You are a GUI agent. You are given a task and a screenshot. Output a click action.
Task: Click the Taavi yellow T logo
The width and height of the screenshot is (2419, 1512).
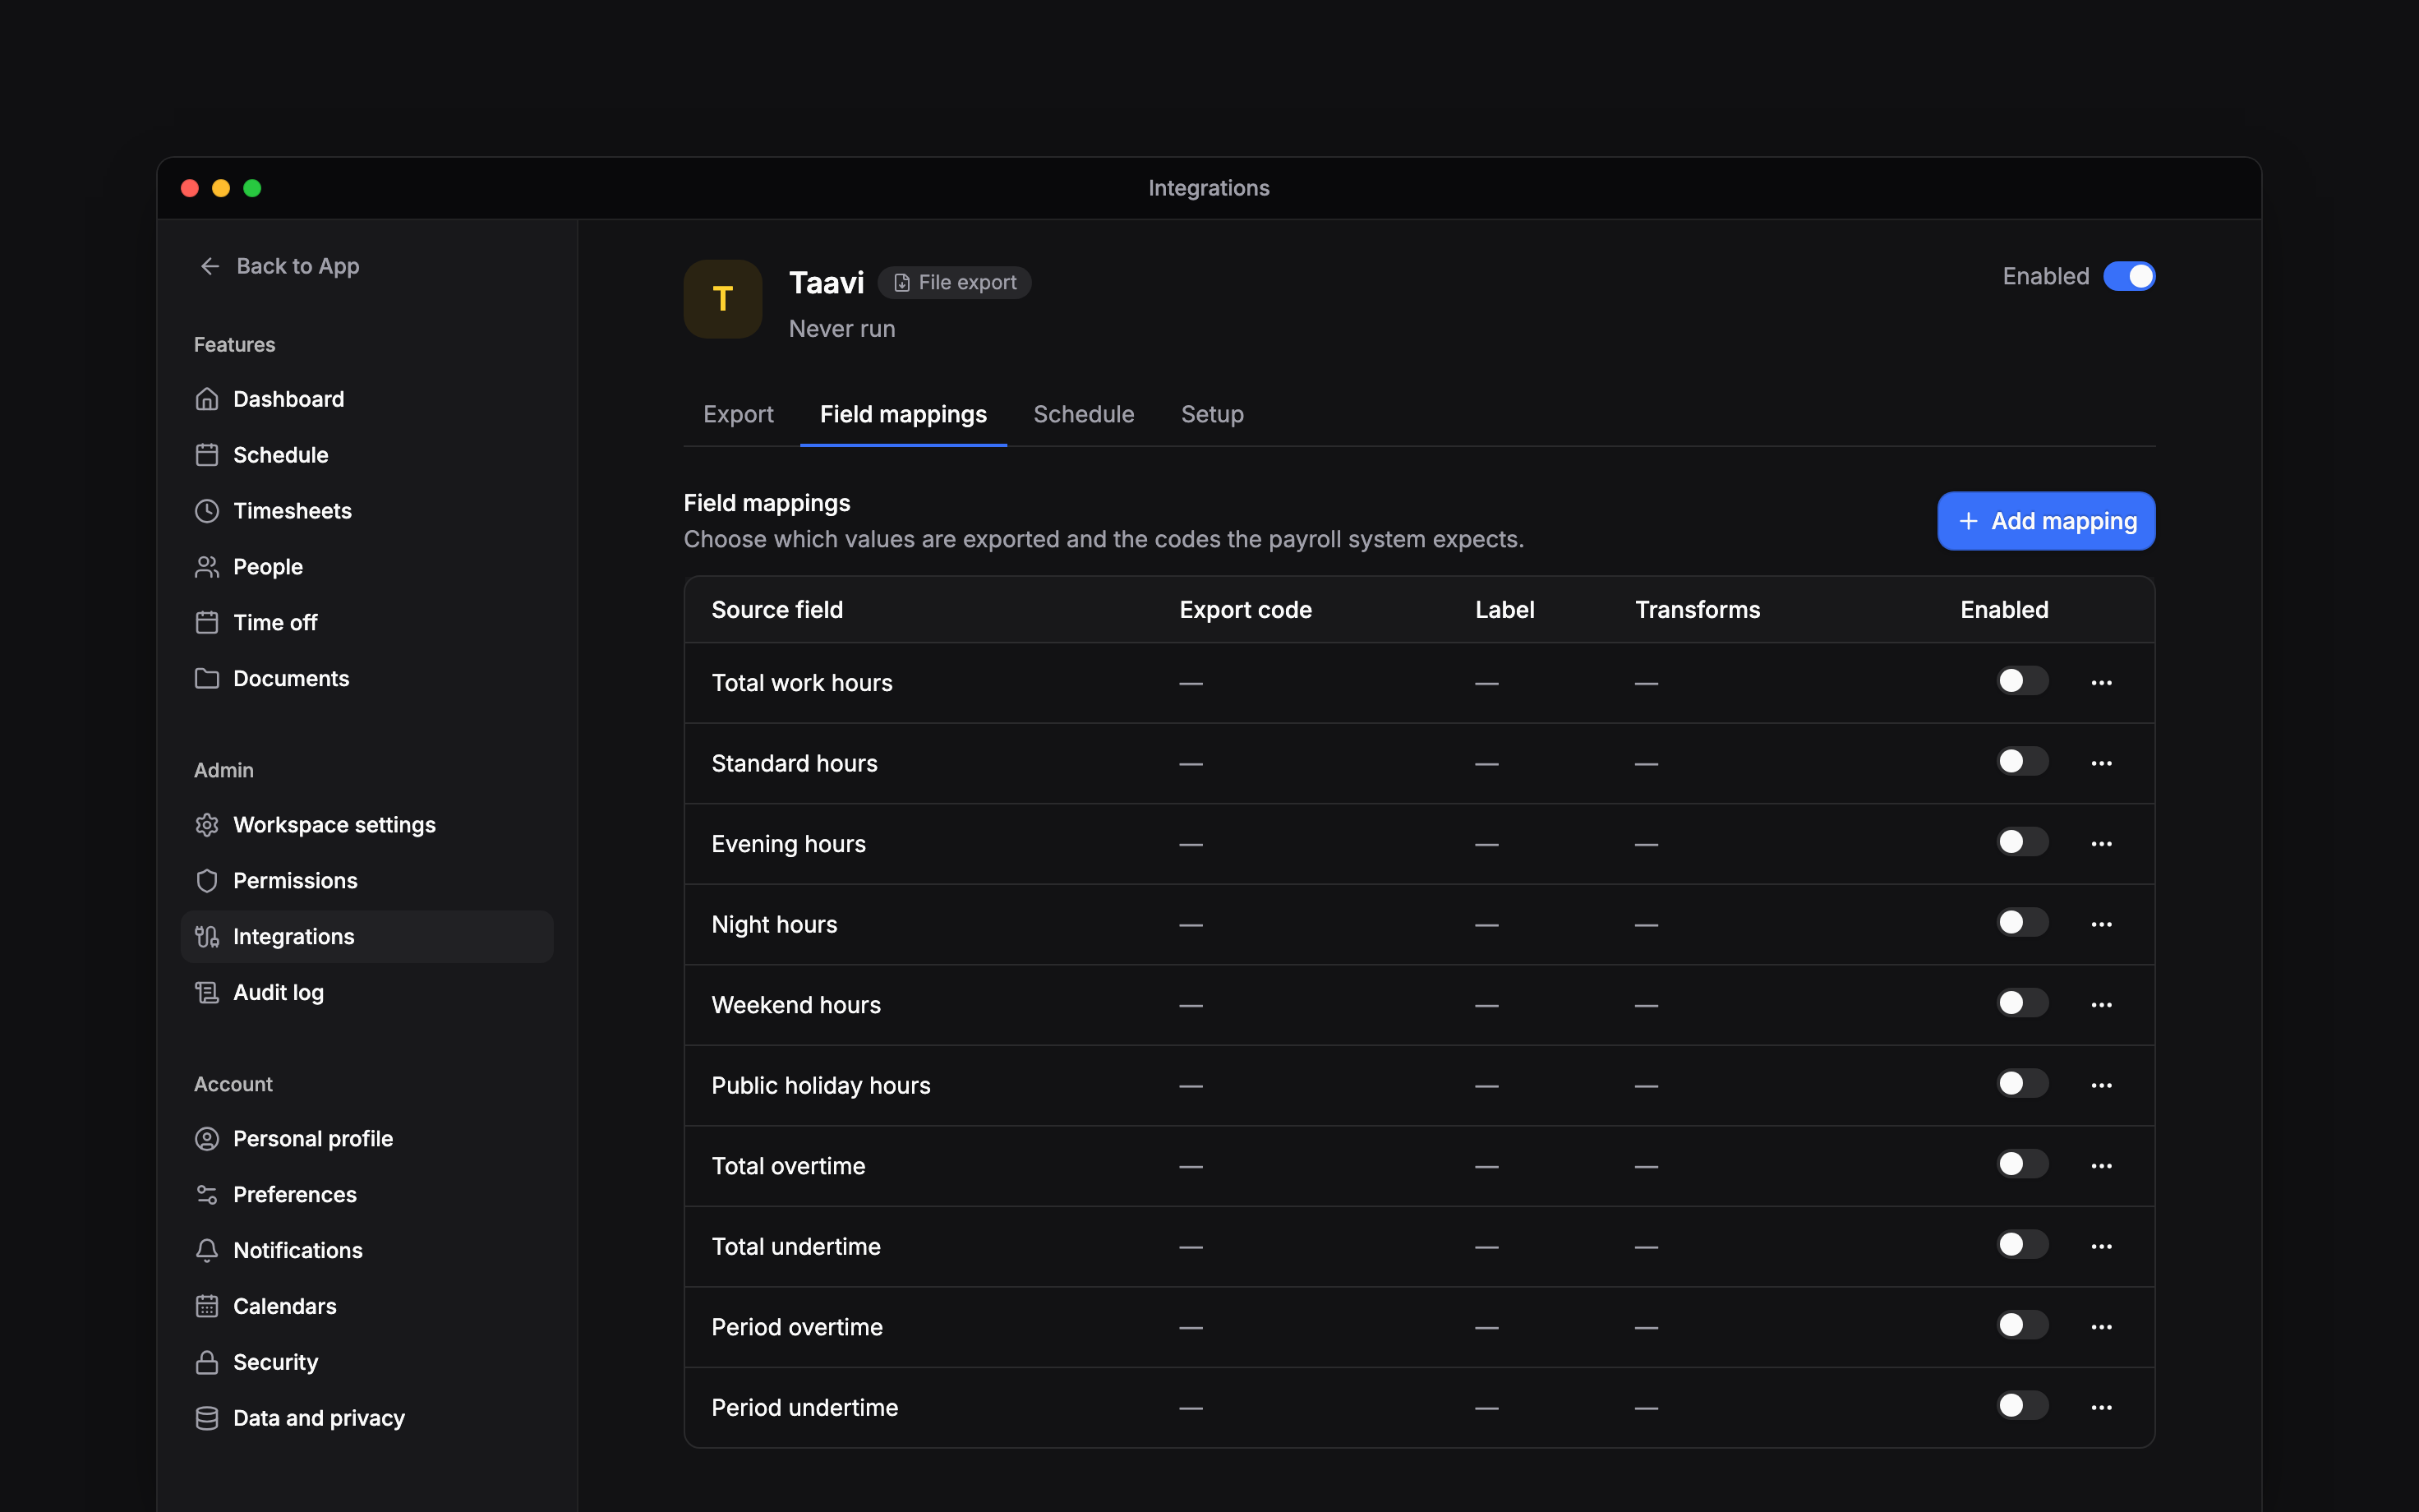(x=723, y=299)
